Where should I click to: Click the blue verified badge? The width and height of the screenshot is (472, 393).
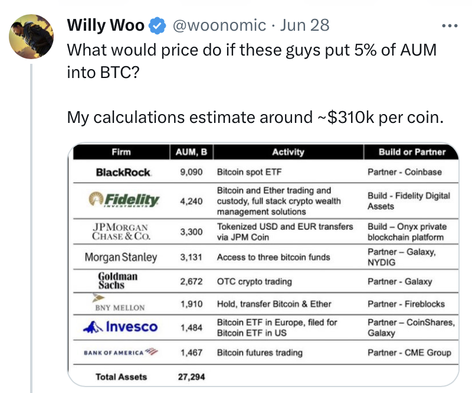click(156, 25)
